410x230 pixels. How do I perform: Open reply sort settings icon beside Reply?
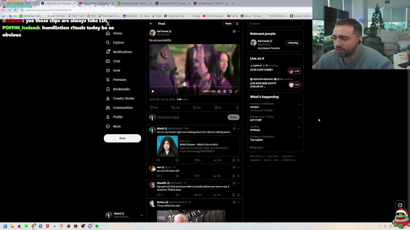pos(237,24)
